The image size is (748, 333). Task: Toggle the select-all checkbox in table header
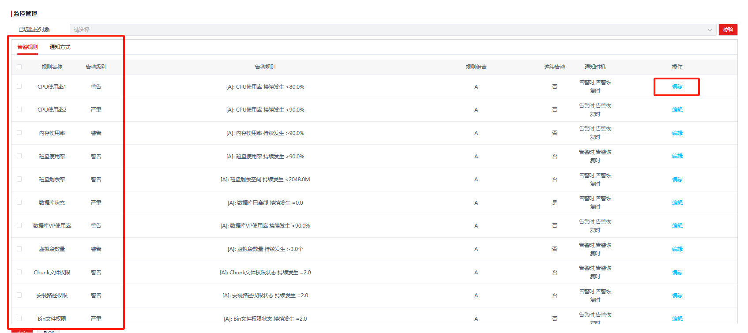point(19,67)
